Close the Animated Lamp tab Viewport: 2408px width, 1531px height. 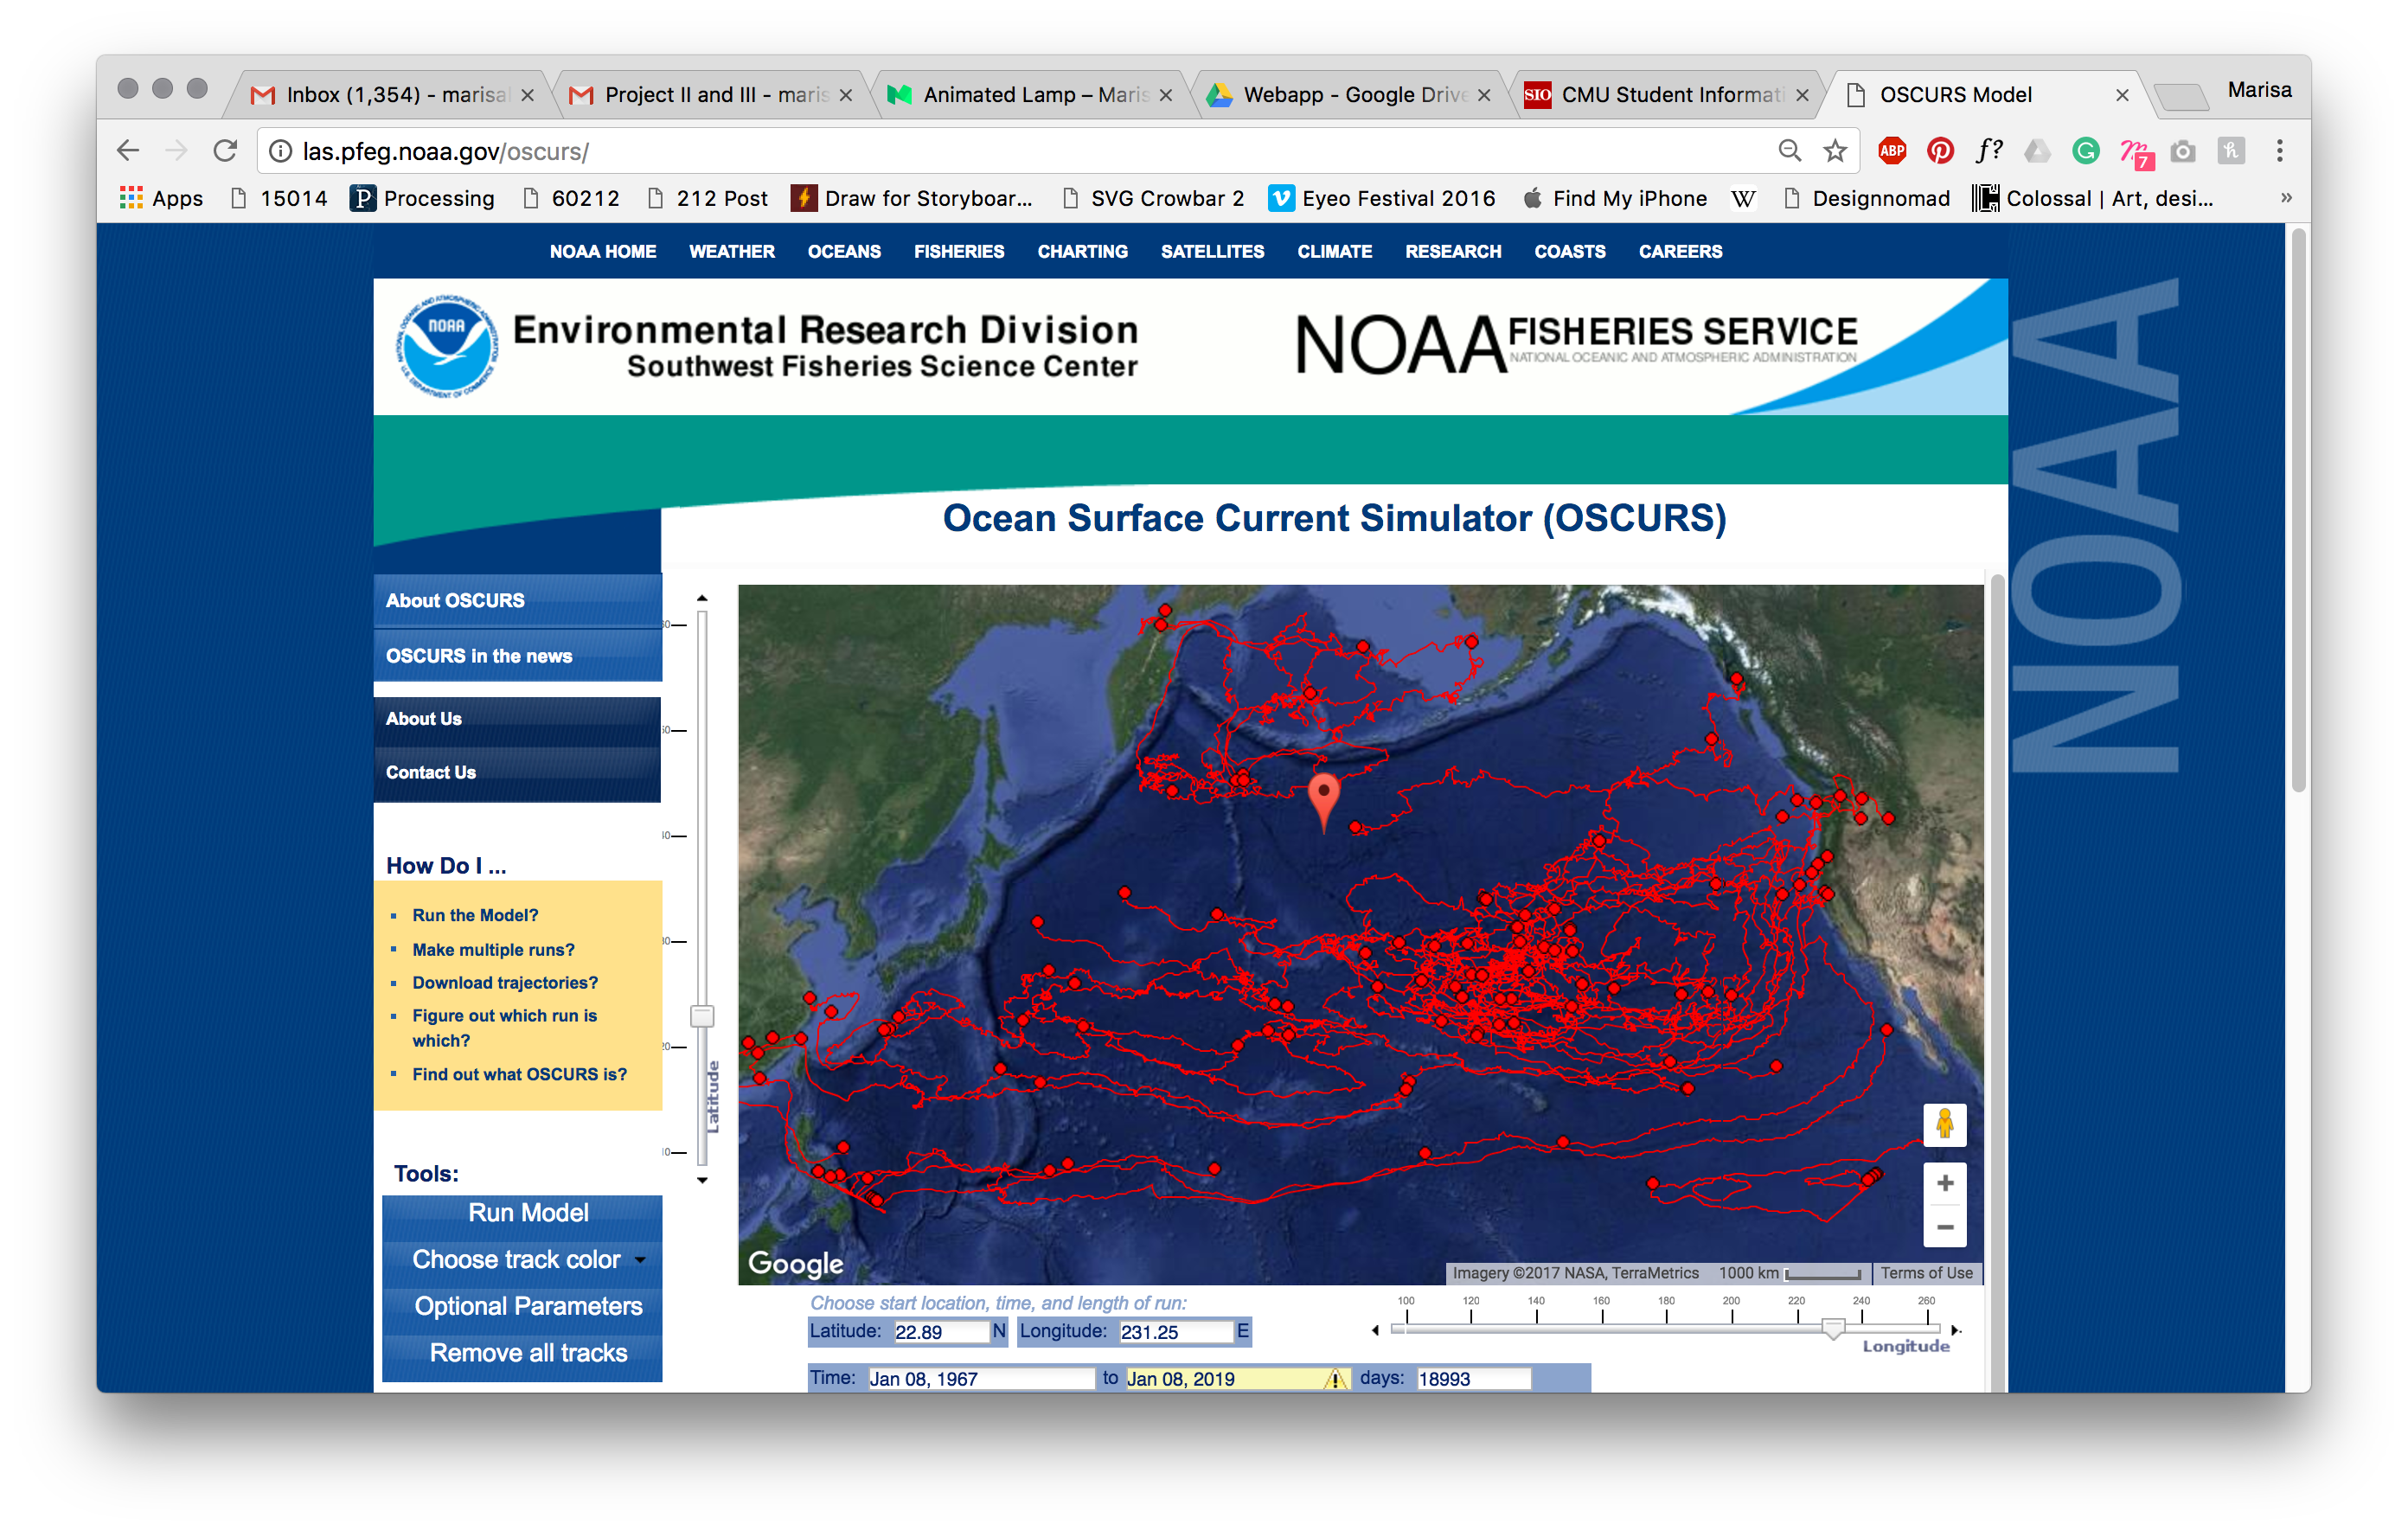point(1166,95)
